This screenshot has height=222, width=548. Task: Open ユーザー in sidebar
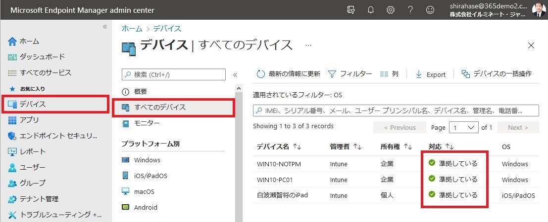(27, 168)
